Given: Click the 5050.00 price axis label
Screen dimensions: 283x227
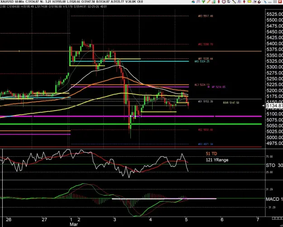Looking at the screenshot, I should pos(274,126).
